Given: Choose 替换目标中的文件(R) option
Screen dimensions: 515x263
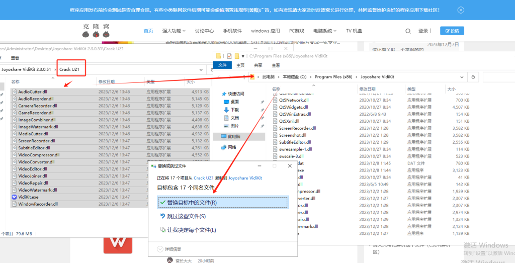Looking at the screenshot, I should 223,203.
